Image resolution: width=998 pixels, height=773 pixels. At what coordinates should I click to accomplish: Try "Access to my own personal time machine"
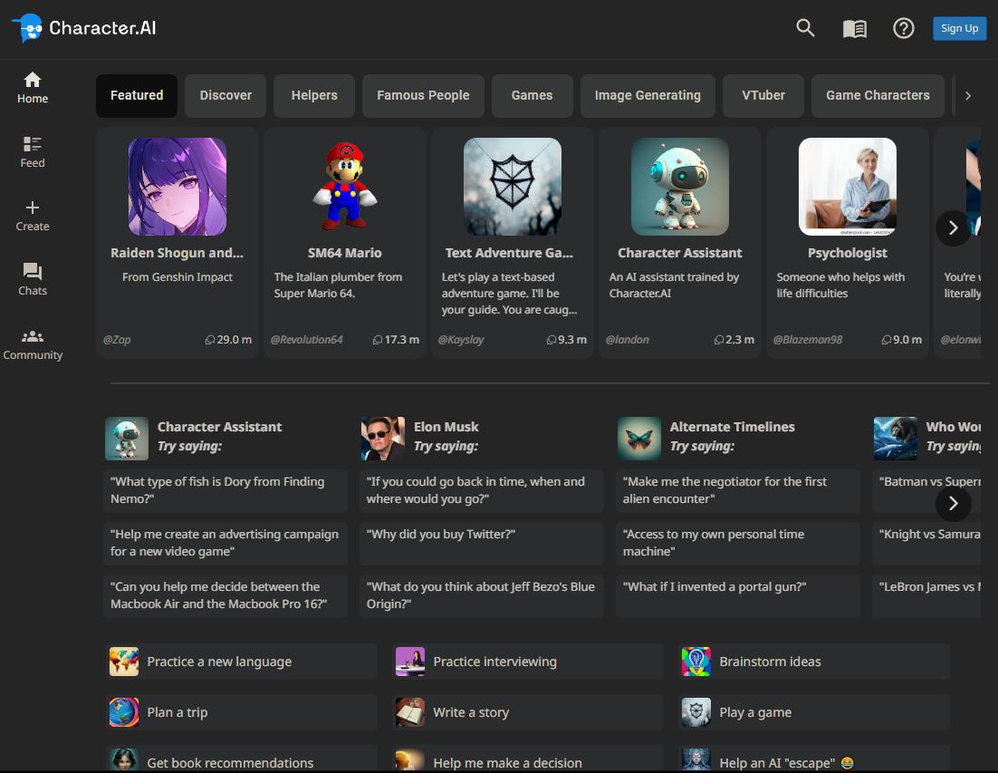(x=738, y=543)
